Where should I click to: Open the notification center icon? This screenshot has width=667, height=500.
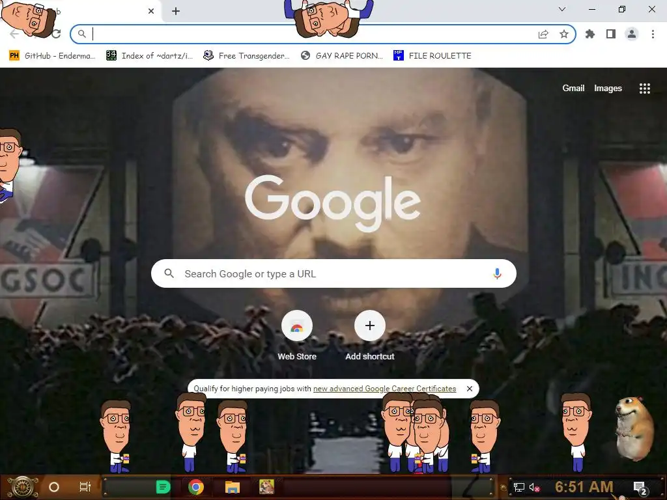[x=640, y=488]
